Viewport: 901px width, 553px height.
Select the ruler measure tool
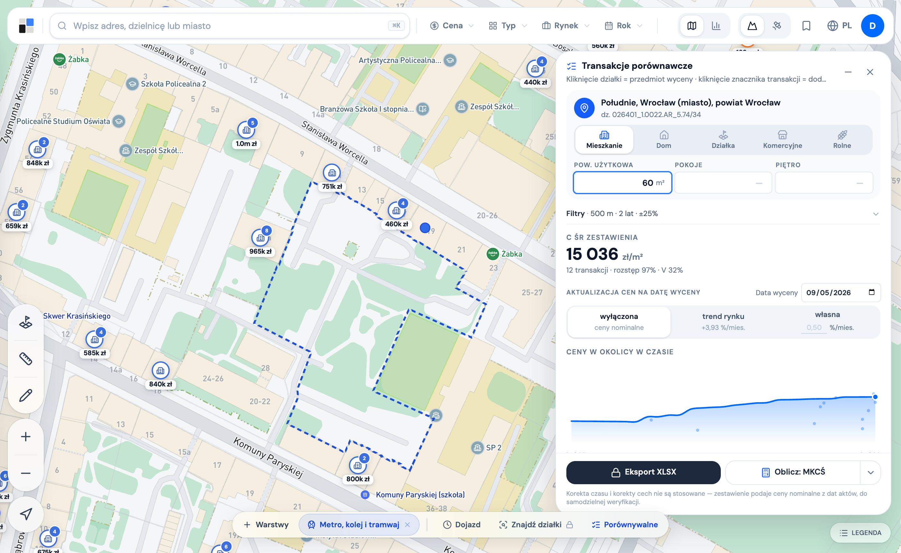click(x=26, y=359)
